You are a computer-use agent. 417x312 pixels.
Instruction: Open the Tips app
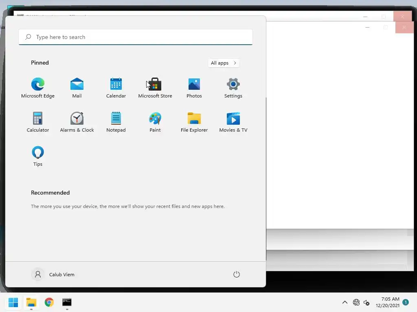(x=38, y=156)
